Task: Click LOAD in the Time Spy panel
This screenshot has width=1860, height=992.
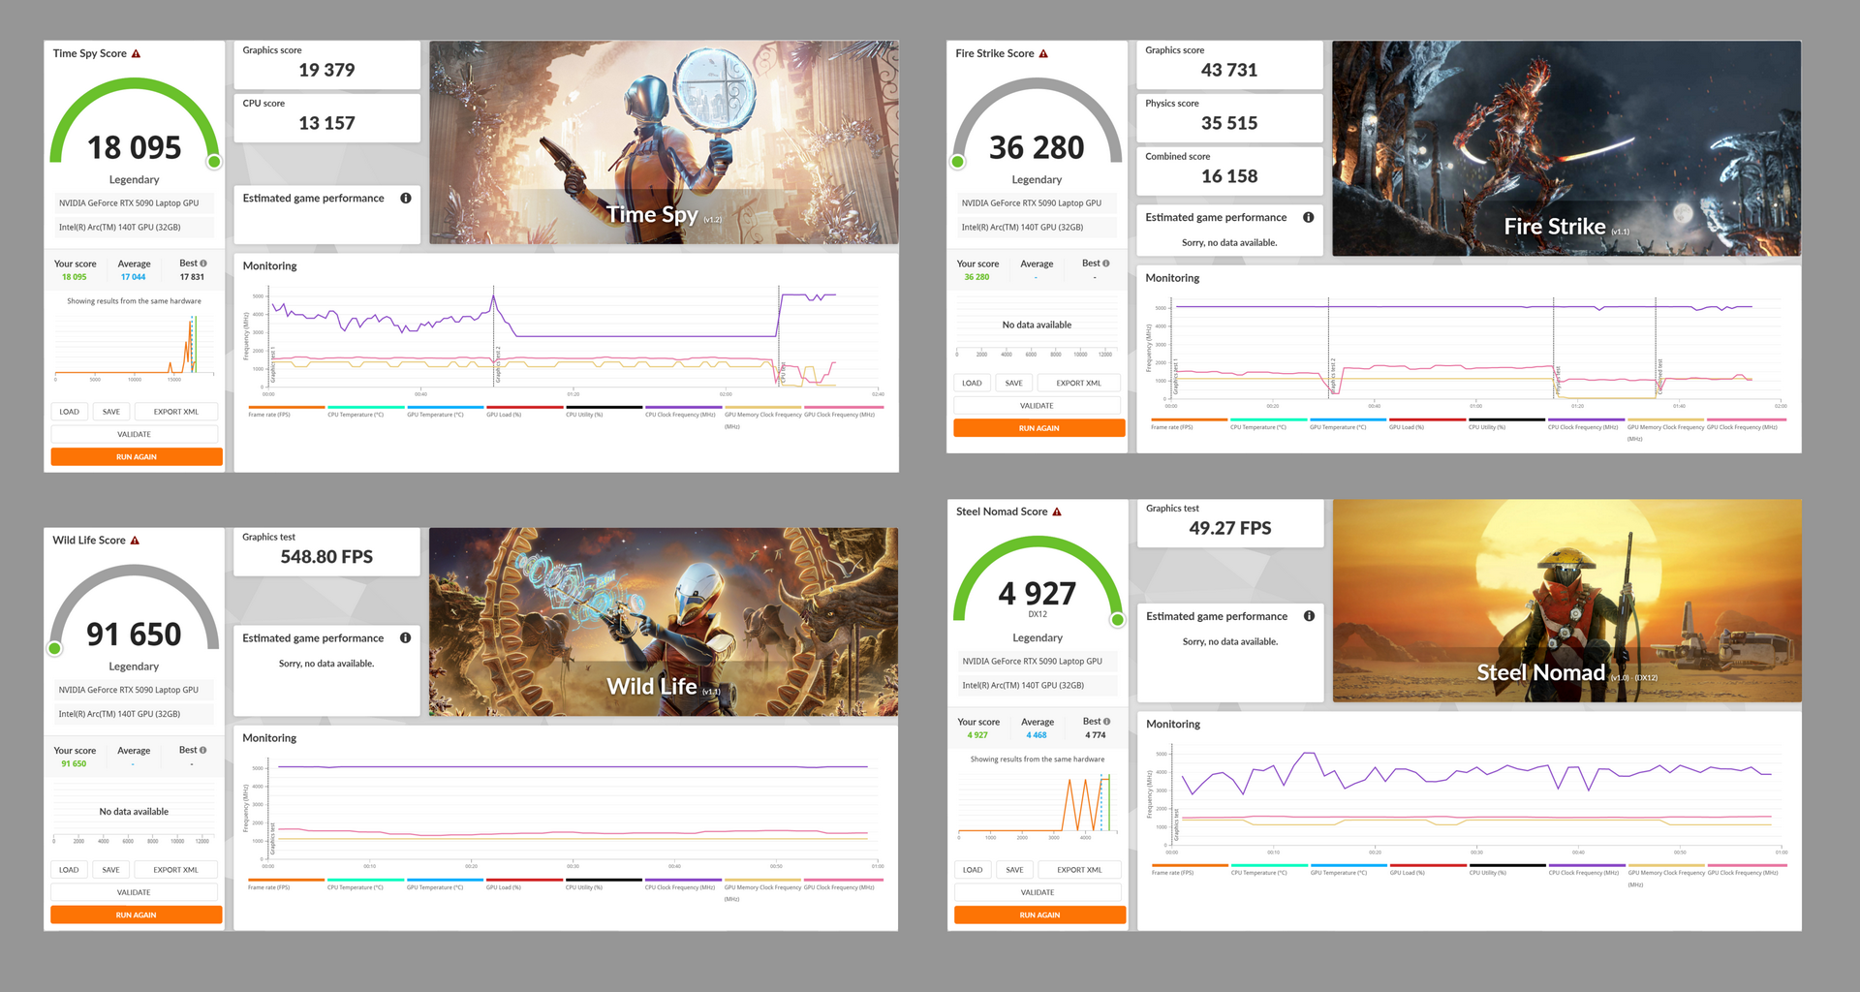Action: click(x=70, y=412)
